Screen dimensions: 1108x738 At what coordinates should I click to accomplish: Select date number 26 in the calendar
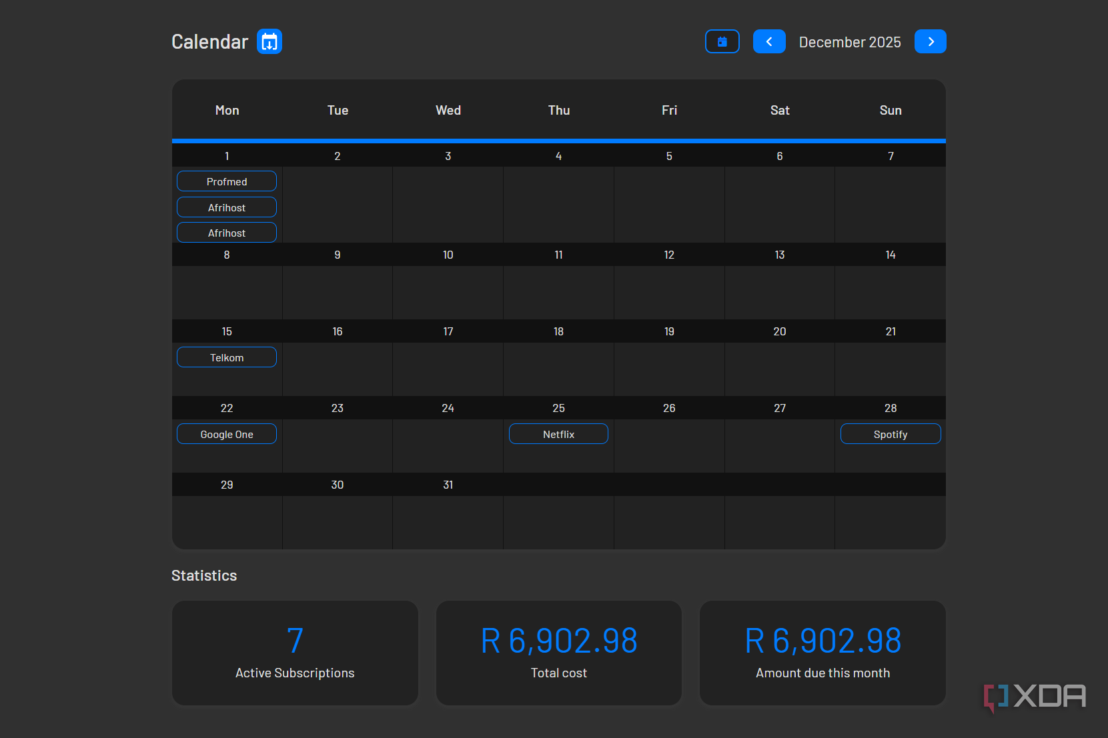669,408
